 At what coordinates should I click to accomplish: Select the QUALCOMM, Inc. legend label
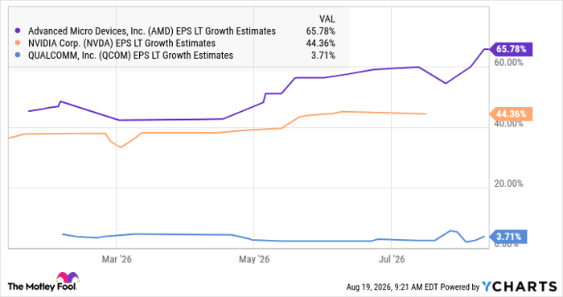pos(130,56)
